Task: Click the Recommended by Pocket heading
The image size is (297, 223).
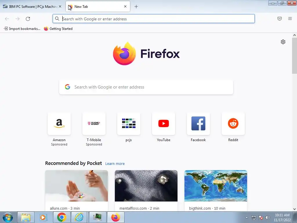Action: coord(73,163)
